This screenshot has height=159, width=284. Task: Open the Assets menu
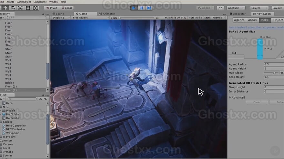click(10, 2)
